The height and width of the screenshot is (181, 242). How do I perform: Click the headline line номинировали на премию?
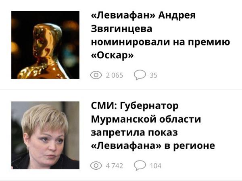pyautogui.click(x=161, y=42)
